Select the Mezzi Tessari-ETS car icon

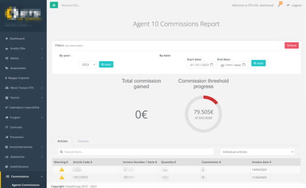coord(7,88)
